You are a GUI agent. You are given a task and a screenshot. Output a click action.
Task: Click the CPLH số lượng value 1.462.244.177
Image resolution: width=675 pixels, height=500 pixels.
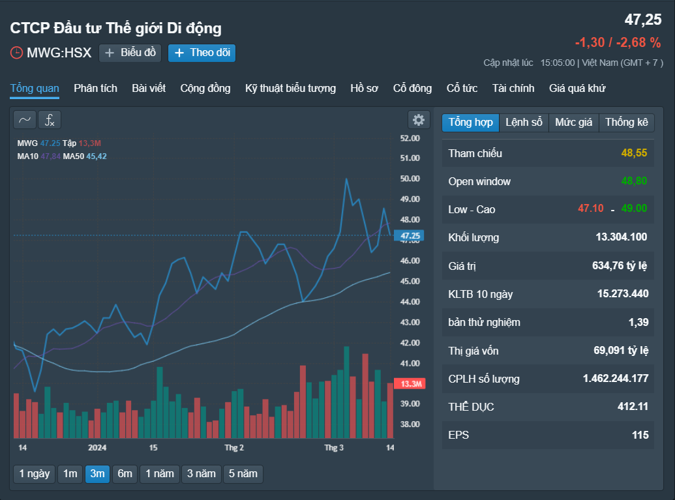click(615, 379)
